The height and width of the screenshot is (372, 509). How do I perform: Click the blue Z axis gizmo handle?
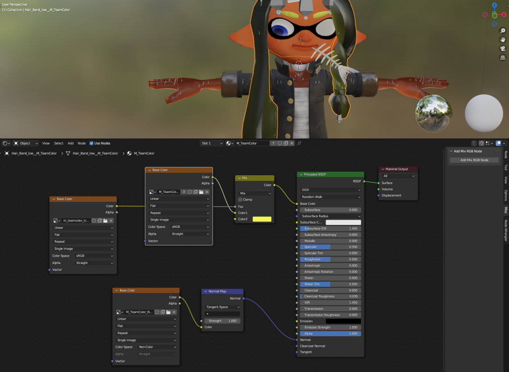(x=494, y=5)
